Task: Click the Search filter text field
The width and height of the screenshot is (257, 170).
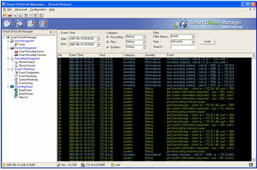Action: (183, 47)
